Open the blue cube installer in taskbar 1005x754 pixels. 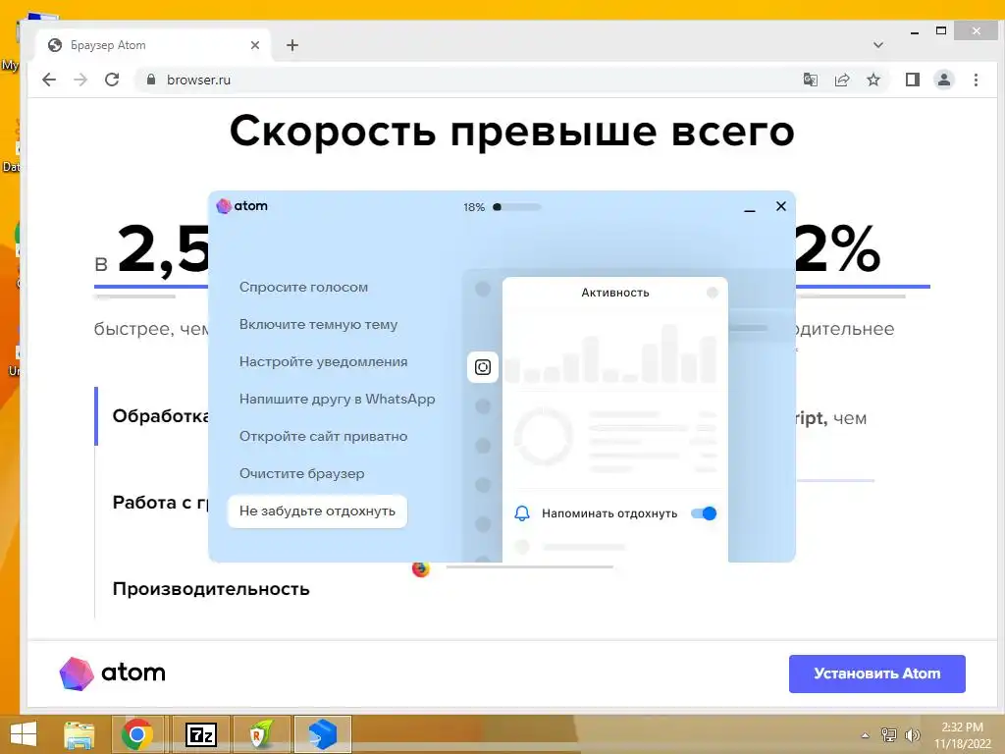click(322, 734)
